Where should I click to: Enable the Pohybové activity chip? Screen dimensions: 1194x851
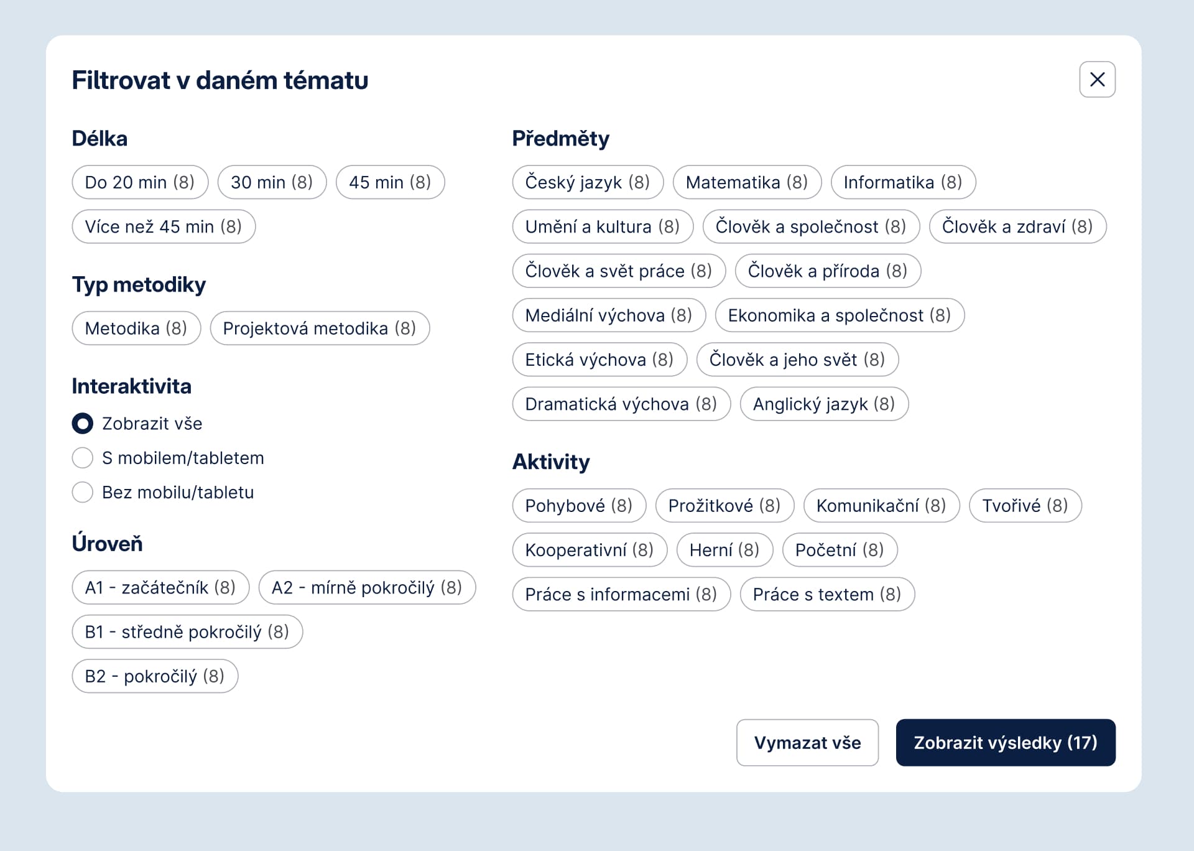tap(579, 505)
